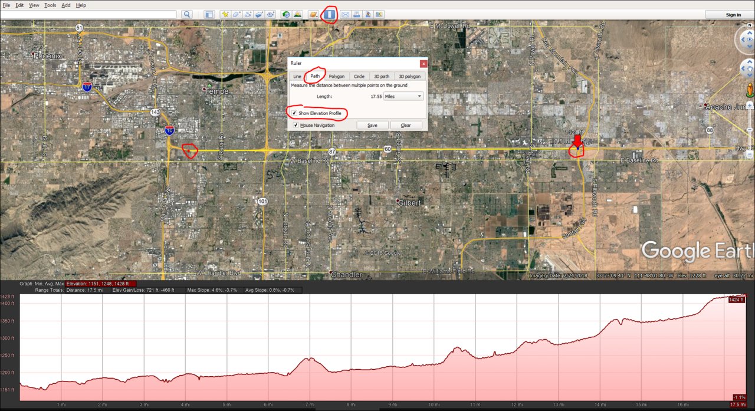Switch to the 3D path tab
Image resolution: width=755 pixels, height=411 pixels.
(381, 77)
